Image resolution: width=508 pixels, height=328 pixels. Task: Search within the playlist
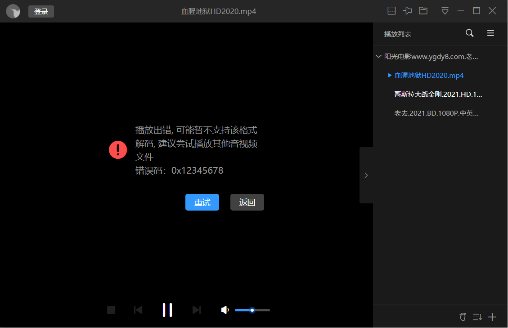(469, 33)
